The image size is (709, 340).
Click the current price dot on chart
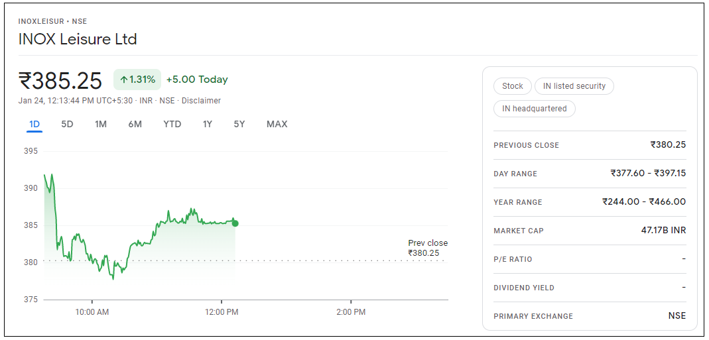pyautogui.click(x=235, y=223)
